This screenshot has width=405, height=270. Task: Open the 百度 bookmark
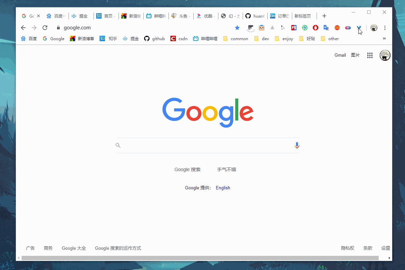click(29, 39)
